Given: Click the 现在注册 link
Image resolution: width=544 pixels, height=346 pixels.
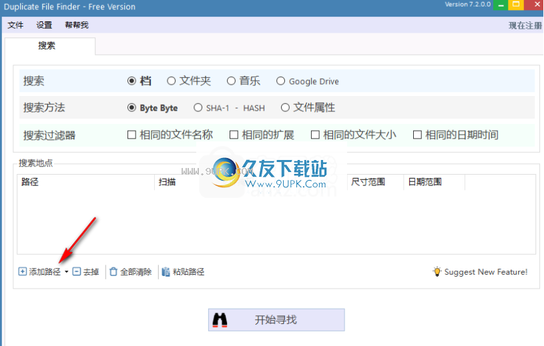Looking at the screenshot, I should (x=525, y=25).
